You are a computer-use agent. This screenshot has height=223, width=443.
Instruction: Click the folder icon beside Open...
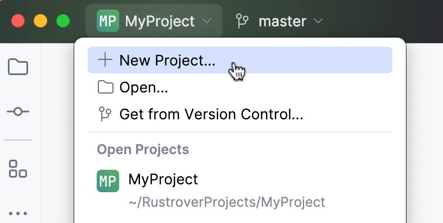pyautogui.click(x=105, y=87)
